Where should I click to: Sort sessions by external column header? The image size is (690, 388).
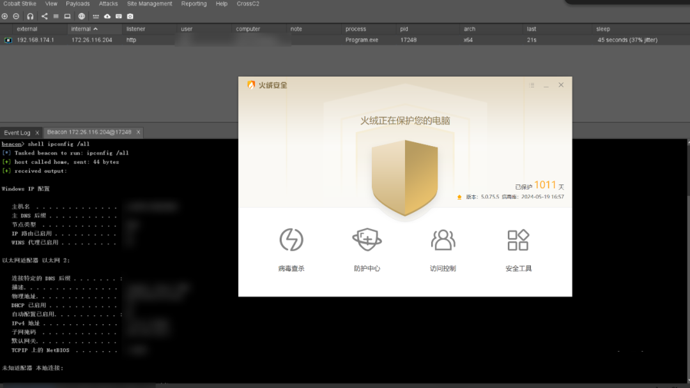40,29
